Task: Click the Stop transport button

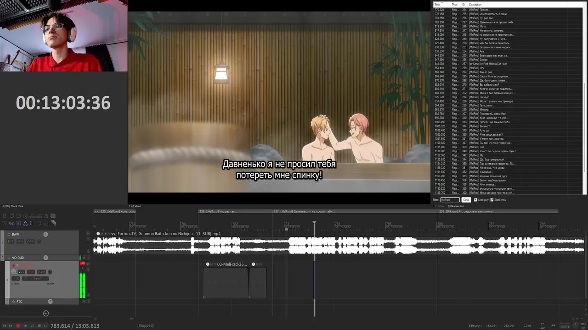Action: pos(40,326)
